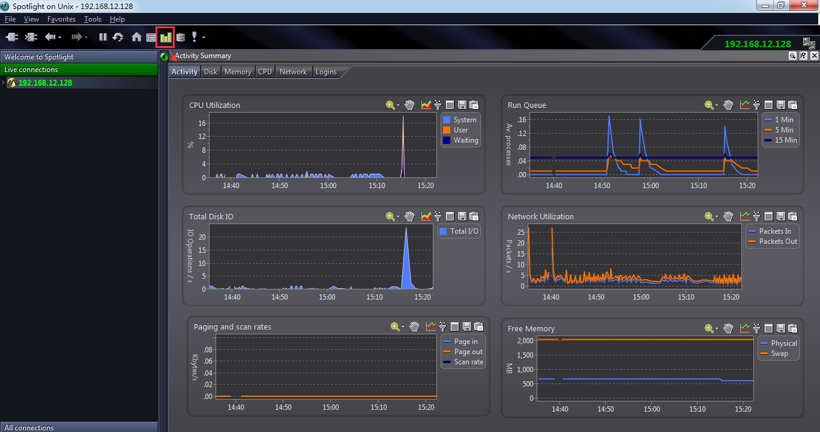Save the Run Queue chart with floppy icon
Image resolution: width=820 pixels, height=432 pixels.
(x=780, y=105)
